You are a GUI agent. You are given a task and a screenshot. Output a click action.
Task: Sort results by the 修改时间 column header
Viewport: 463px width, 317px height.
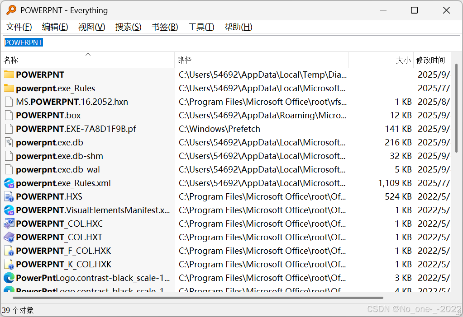(x=432, y=60)
